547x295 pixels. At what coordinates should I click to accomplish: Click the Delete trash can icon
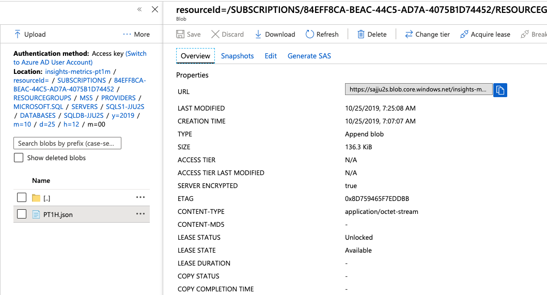pos(361,34)
